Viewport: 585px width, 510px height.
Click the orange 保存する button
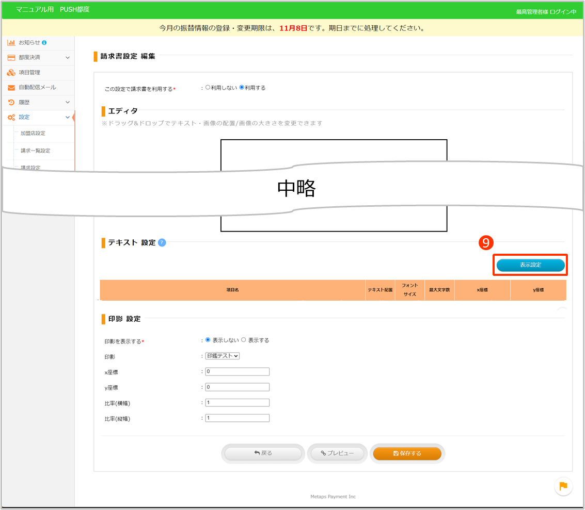pos(407,453)
